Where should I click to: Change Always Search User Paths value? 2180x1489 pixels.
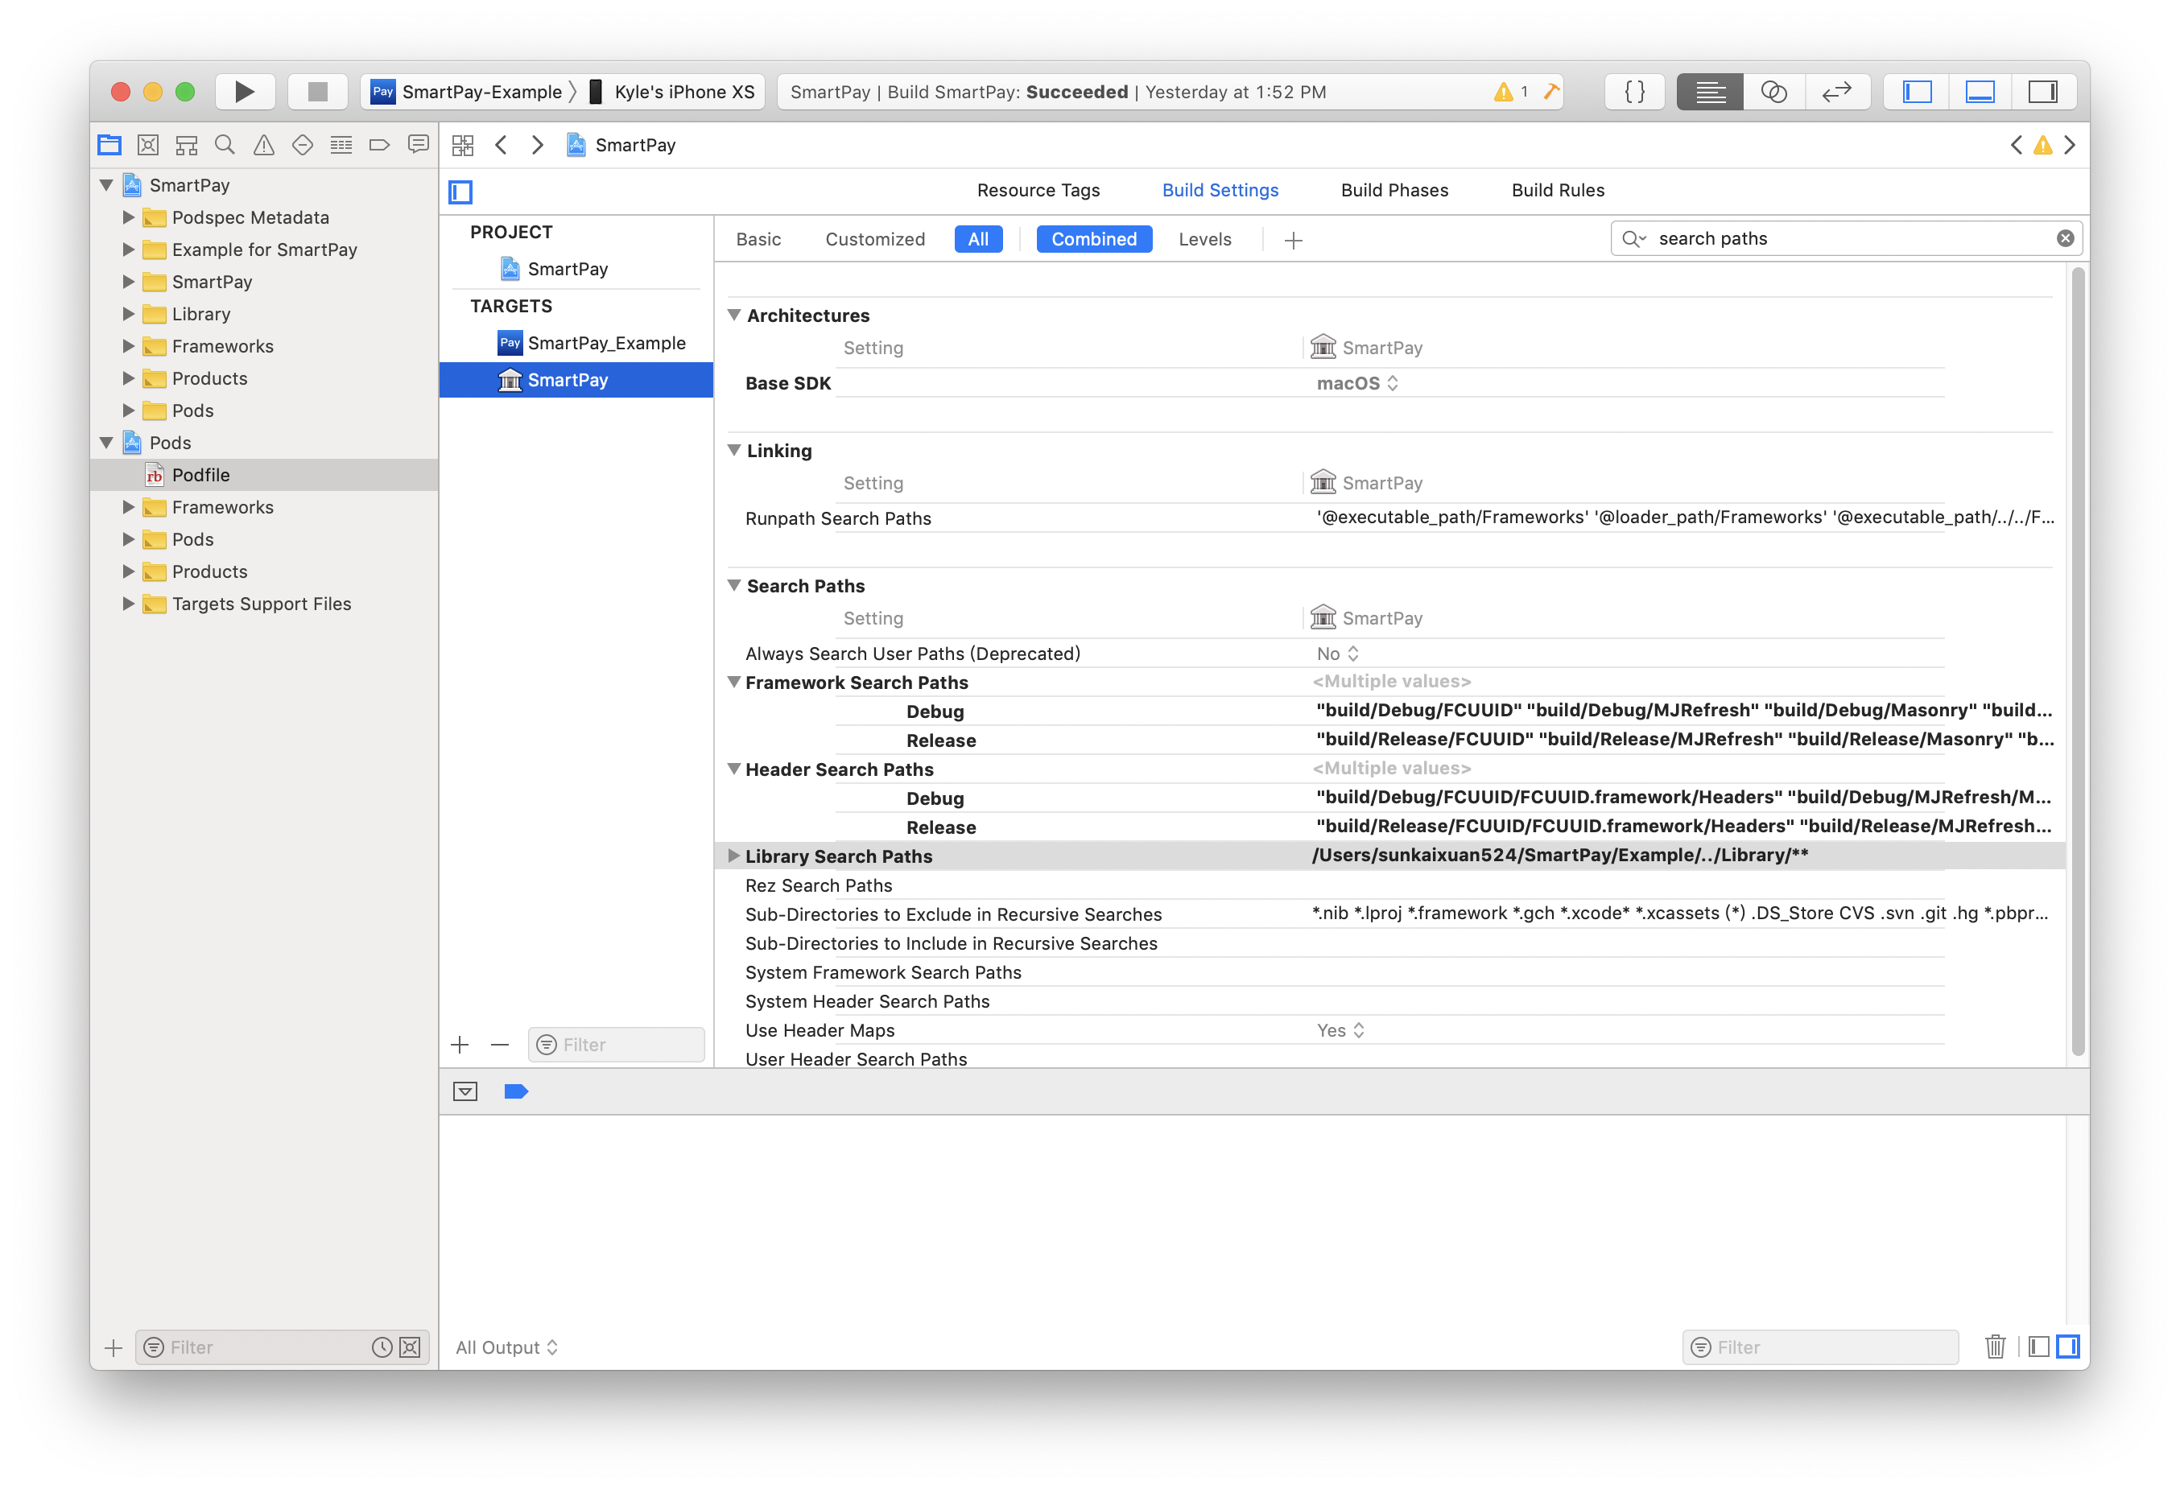click(1339, 654)
